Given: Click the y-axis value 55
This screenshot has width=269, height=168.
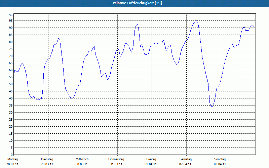Looking at the screenshot, I should [11, 77].
